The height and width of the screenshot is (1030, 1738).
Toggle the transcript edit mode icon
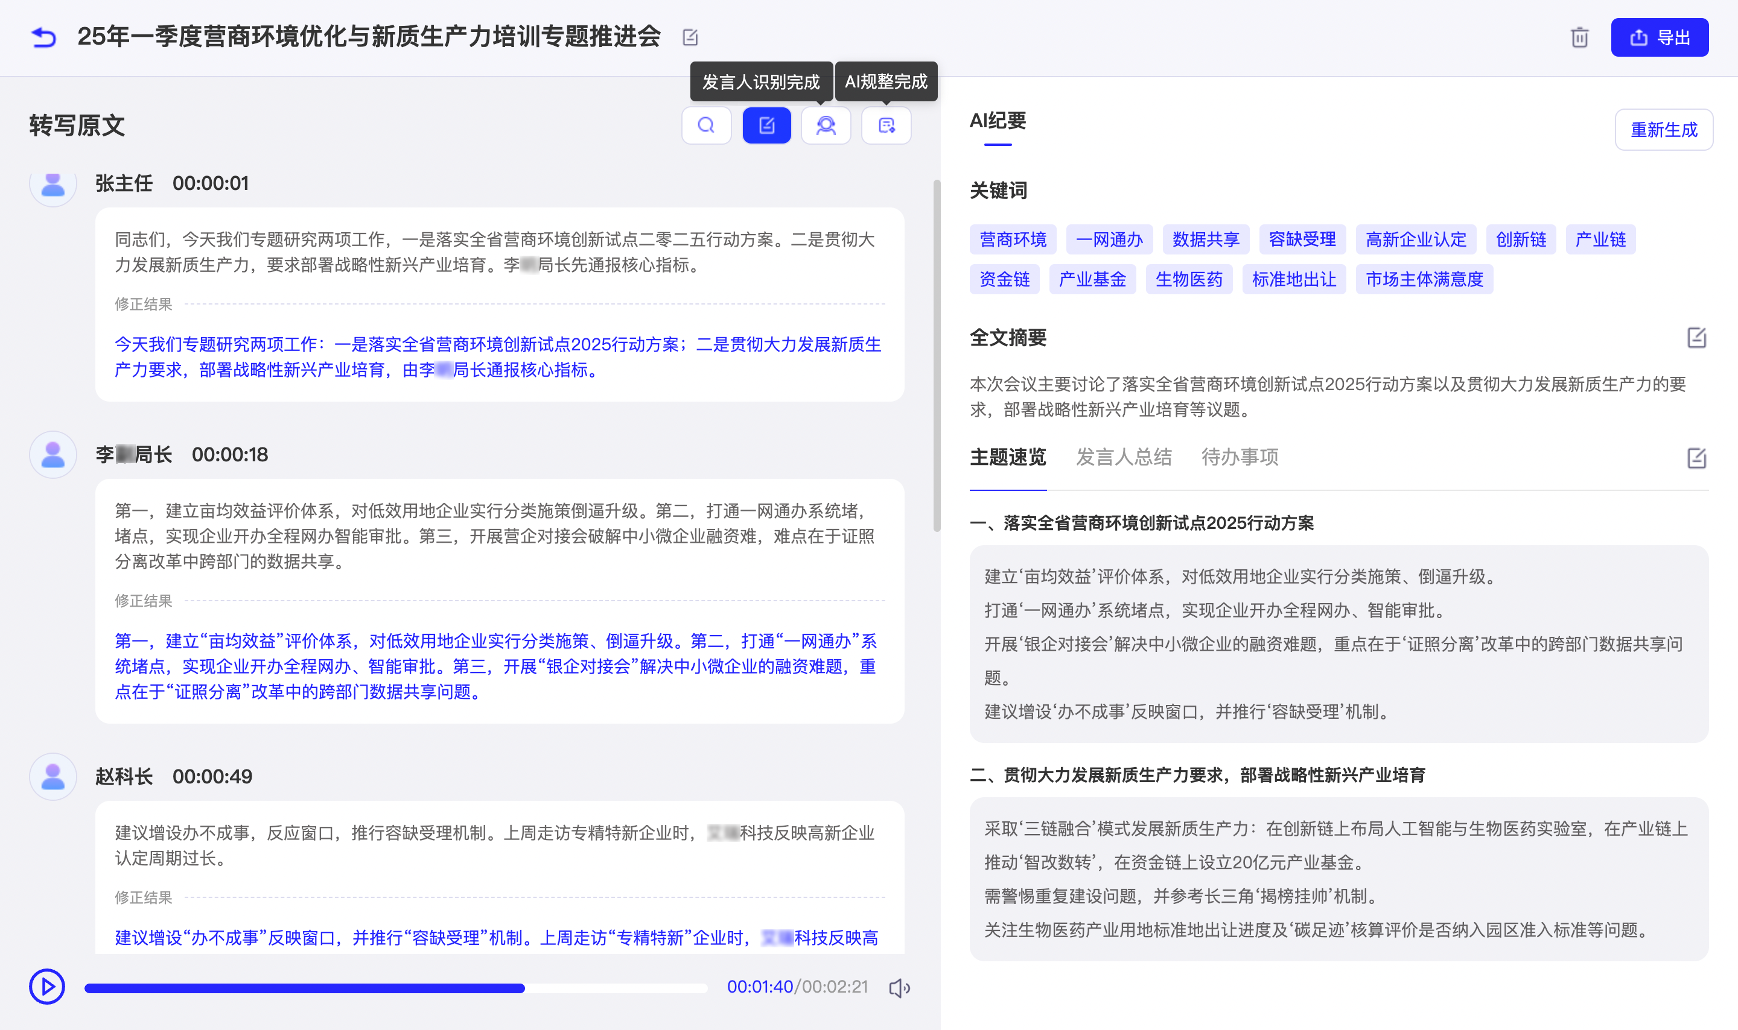click(x=766, y=125)
